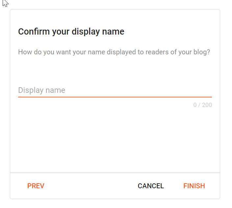Complete setup by clicking FINISH
Image resolution: width=232 pixels, height=208 pixels.
[x=194, y=186]
